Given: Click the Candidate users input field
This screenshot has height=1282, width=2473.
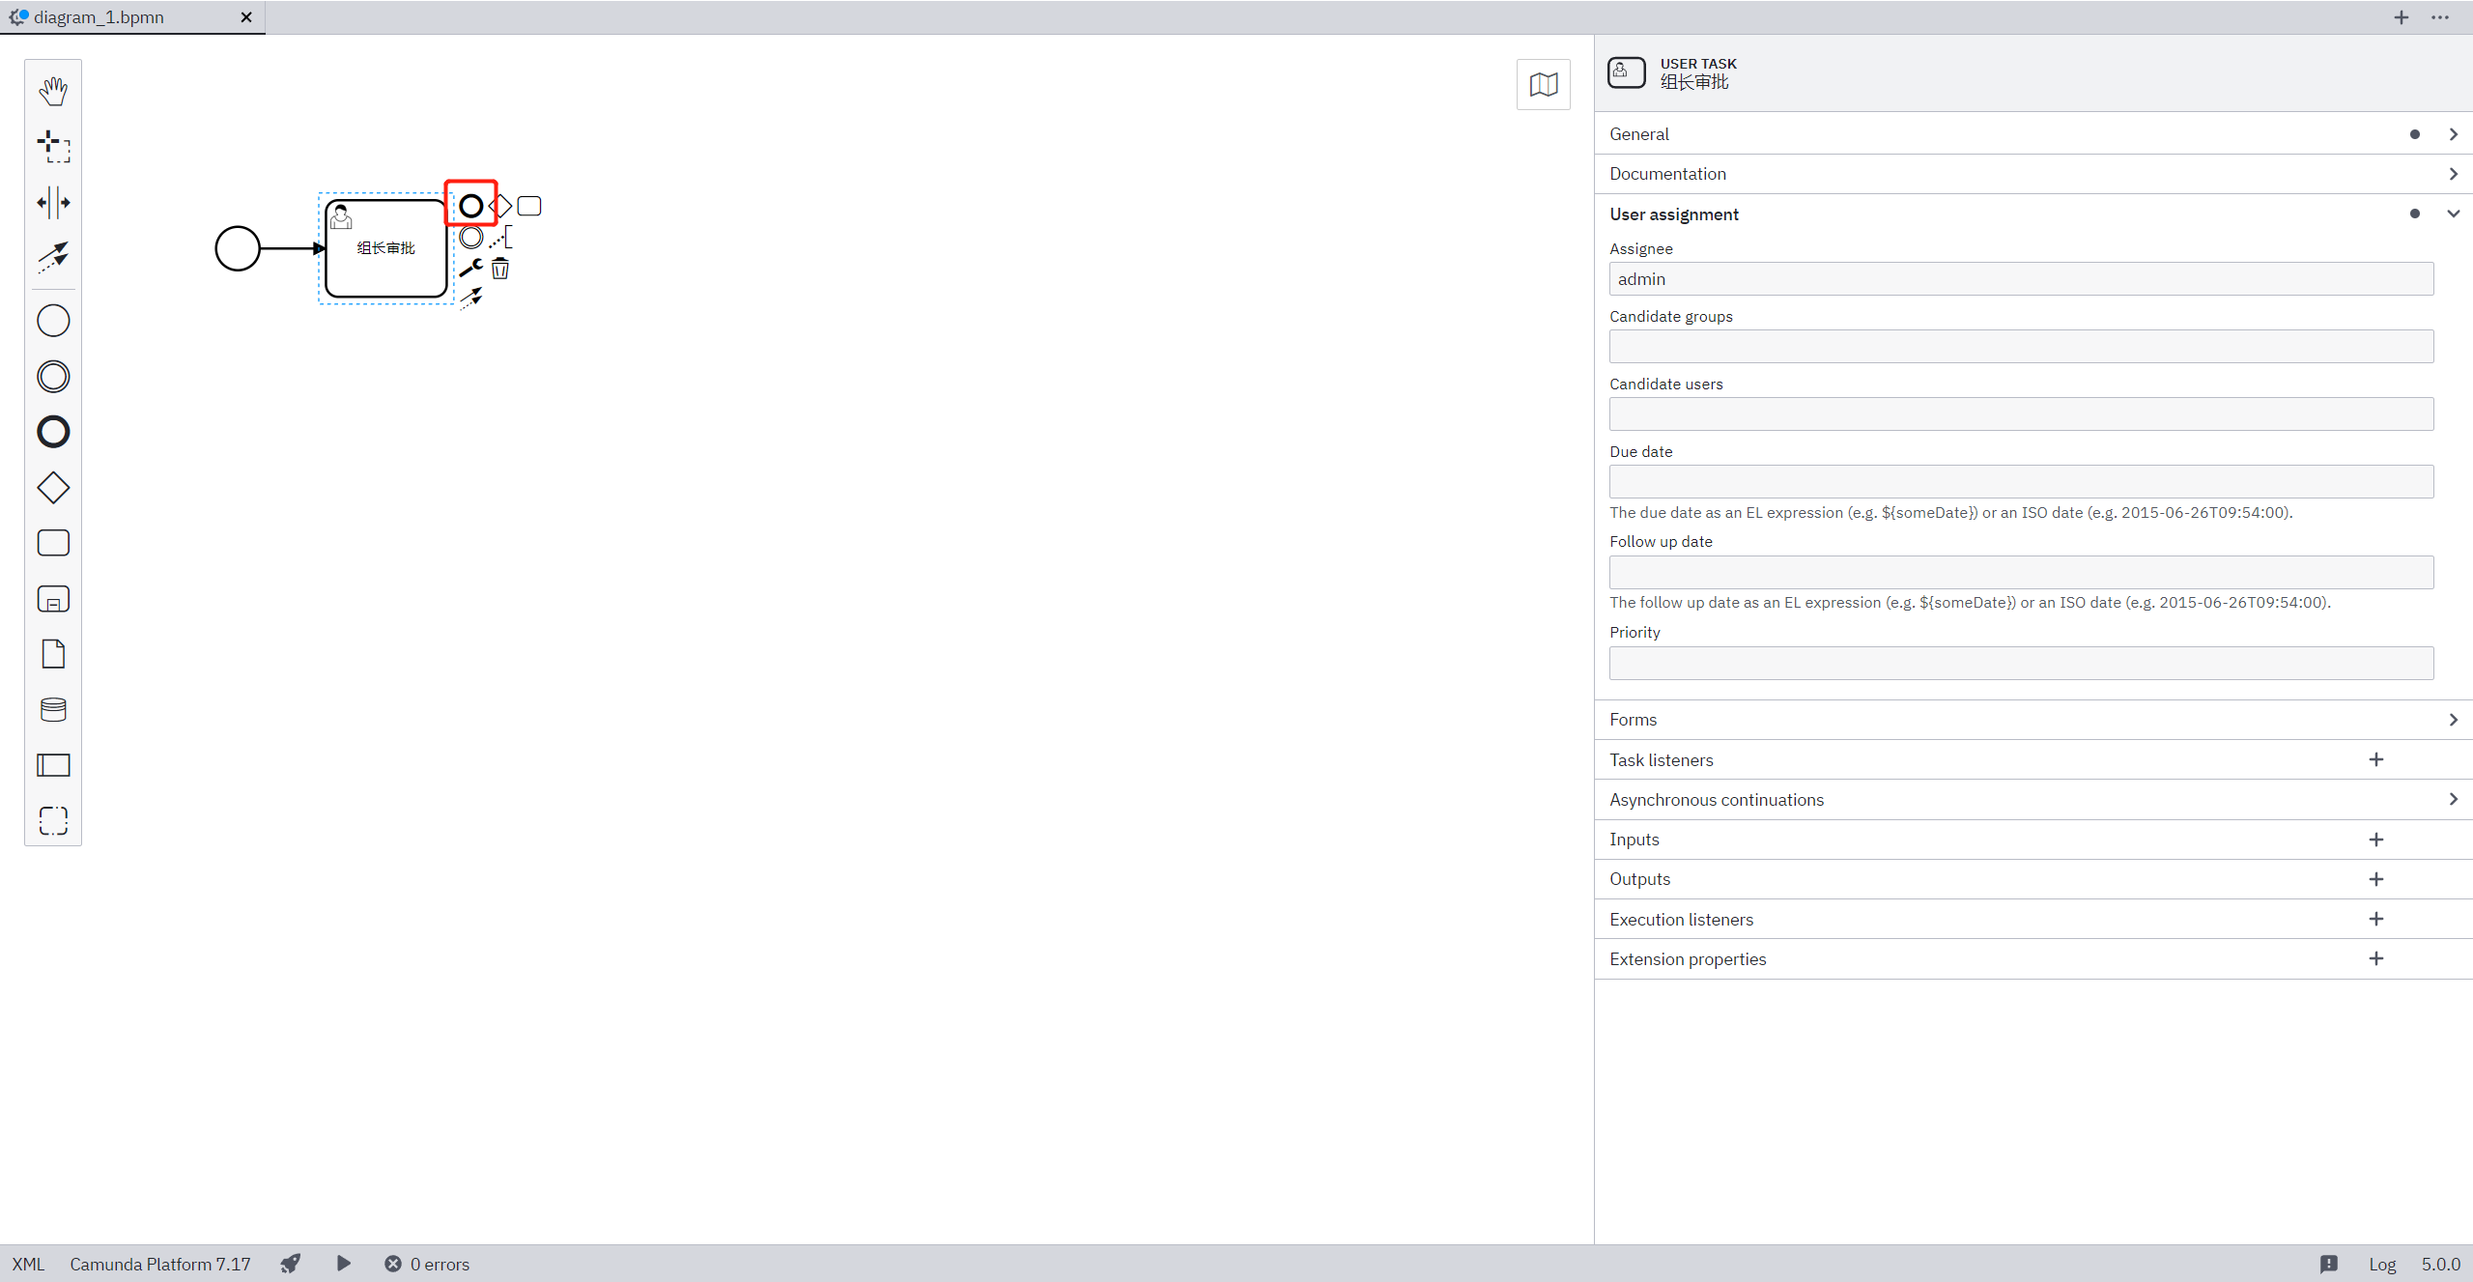Looking at the screenshot, I should point(2021,414).
